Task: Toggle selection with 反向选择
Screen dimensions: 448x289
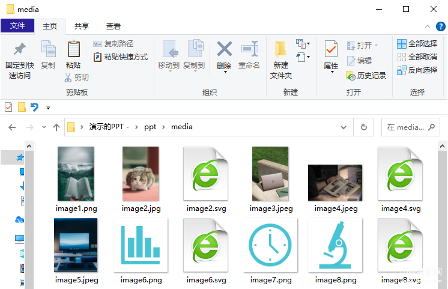Action: pos(417,70)
